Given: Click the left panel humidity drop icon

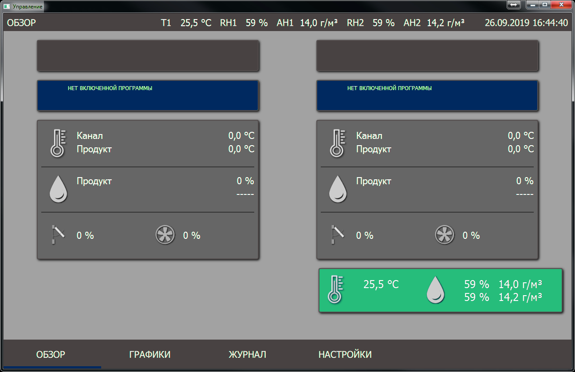Looking at the screenshot, I should pos(58,189).
